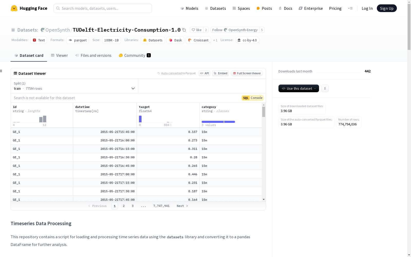The image size is (411, 257).
Task: Click the cc-by-4.0 license tag
Action: [247, 40]
